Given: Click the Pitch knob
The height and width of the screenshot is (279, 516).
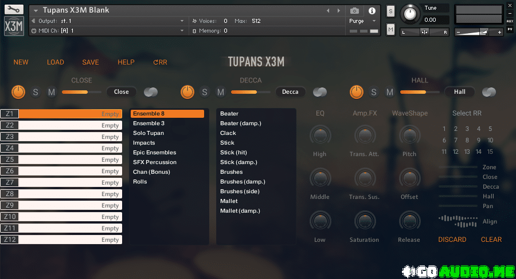Looking at the screenshot, I should (410, 135).
